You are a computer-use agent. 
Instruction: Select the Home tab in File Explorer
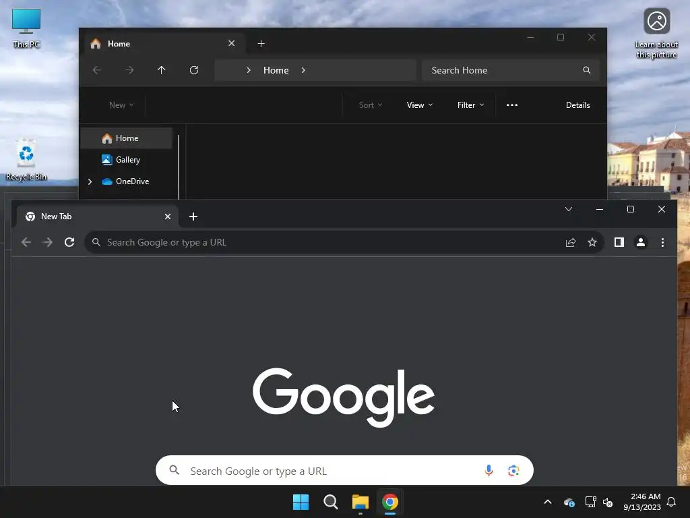(163, 44)
